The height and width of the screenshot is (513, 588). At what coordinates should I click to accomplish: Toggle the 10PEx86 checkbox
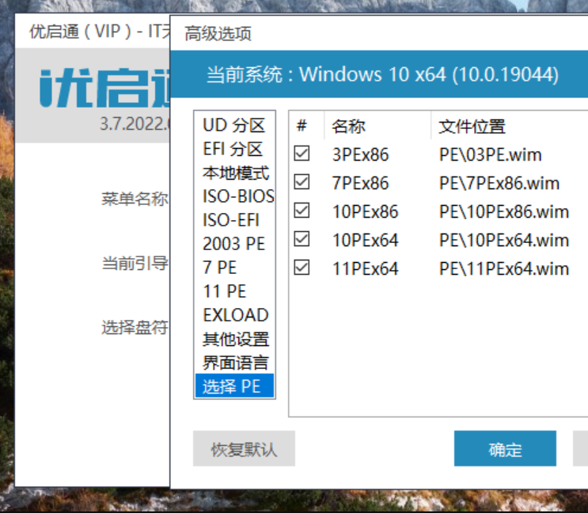coord(302,211)
